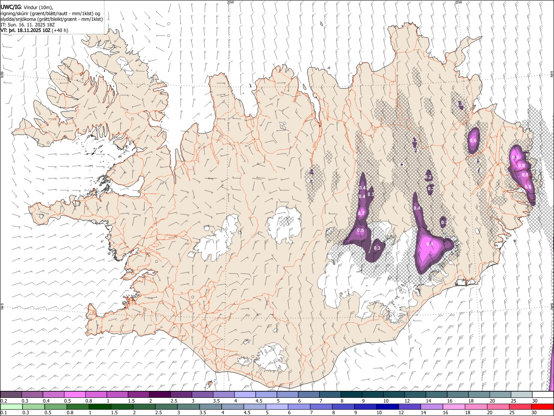
Task: Pick the 3 swatch in the top legend row
Action: point(202,394)
